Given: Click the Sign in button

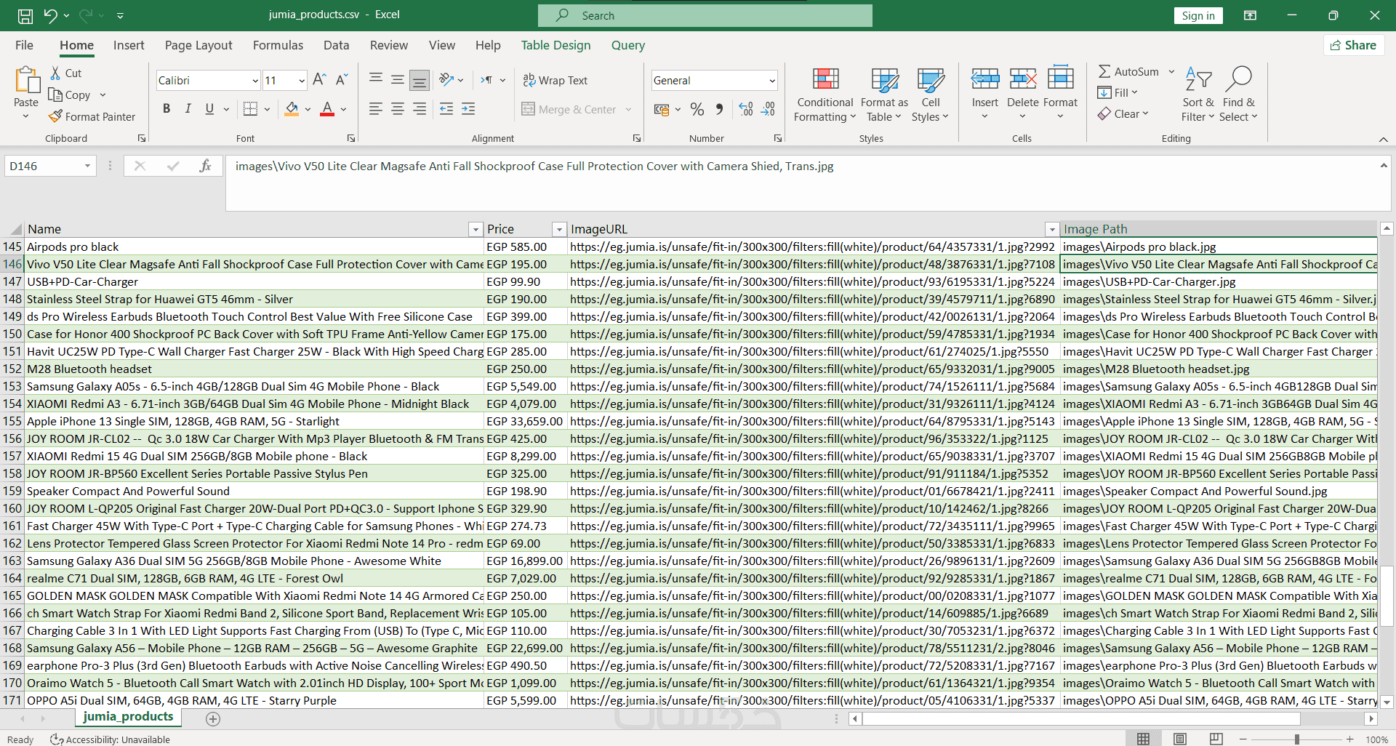Looking at the screenshot, I should [x=1198, y=16].
